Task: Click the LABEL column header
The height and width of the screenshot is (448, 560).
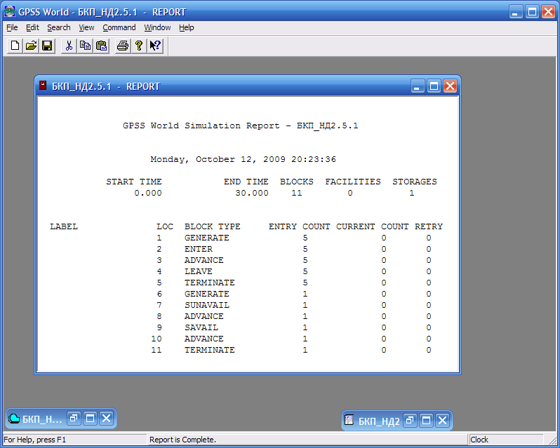Action: (64, 226)
